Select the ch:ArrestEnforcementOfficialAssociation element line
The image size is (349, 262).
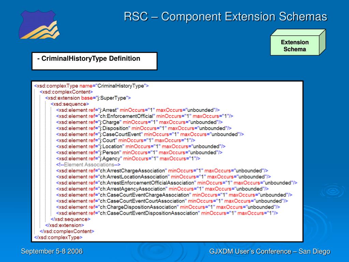[177, 183]
